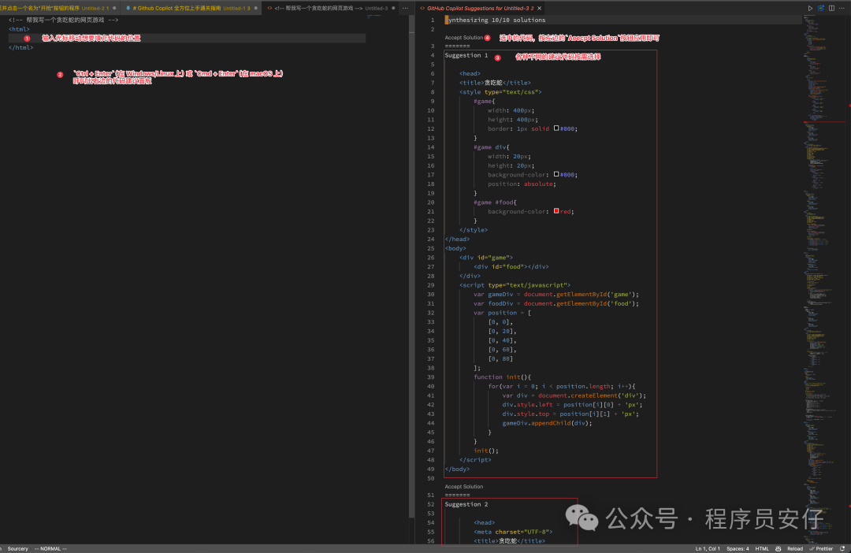
Task: Click the Prettier status bar item
Action: coord(821,548)
